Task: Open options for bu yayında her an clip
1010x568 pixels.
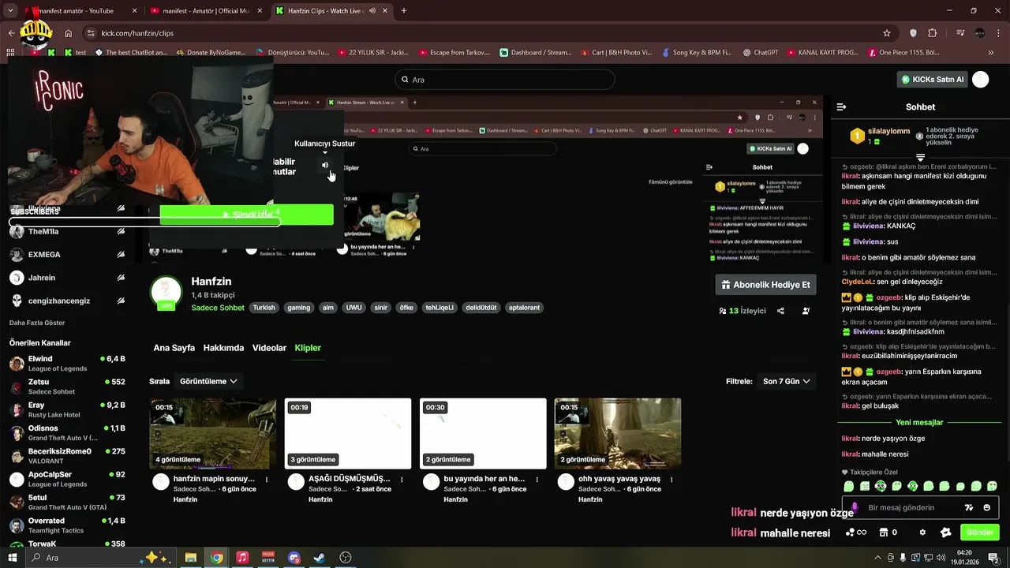Action: pyautogui.click(x=537, y=479)
